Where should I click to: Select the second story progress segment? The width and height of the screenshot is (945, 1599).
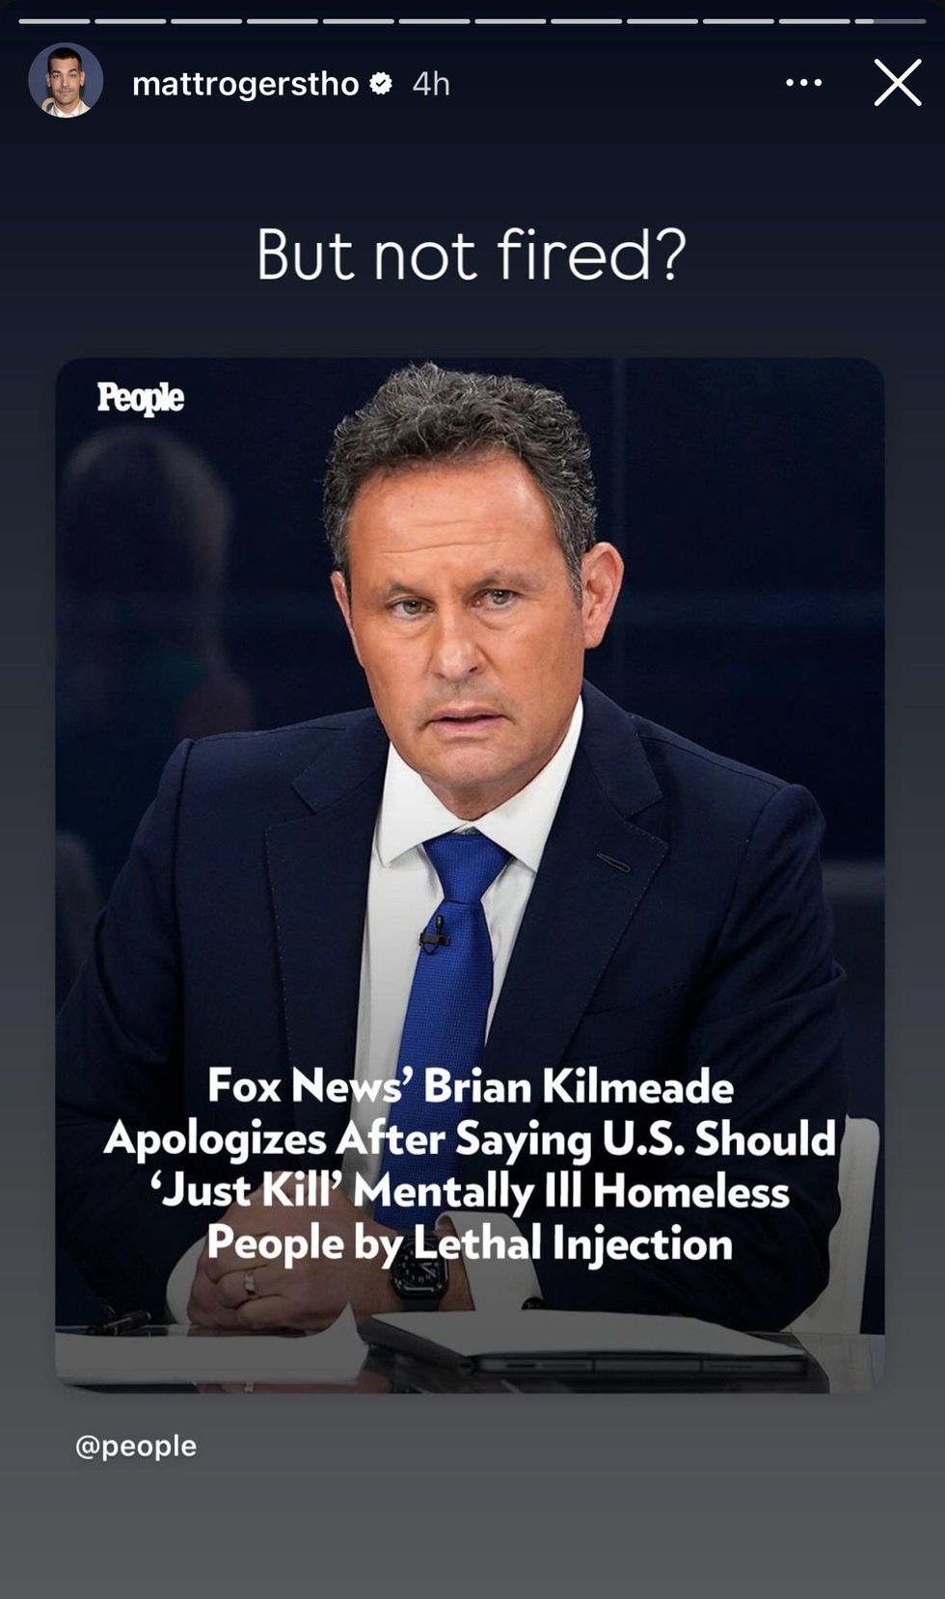(x=130, y=20)
